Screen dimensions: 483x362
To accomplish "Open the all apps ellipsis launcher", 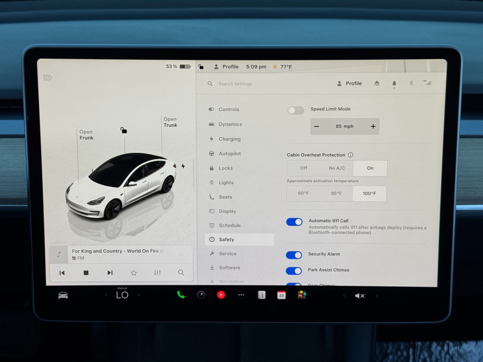I will point(241,295).
